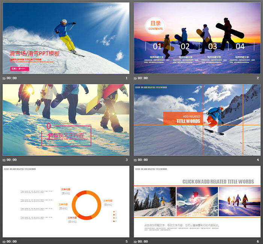Click the transition star icon under slide 3

pos(4,160)
